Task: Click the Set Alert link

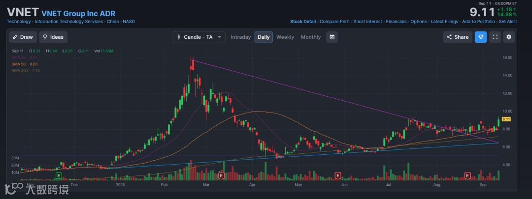Action: coord(507,22)
